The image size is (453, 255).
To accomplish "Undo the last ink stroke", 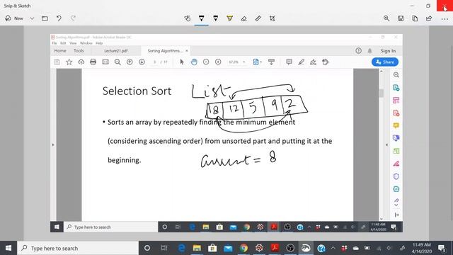I will tap(59, 18).
